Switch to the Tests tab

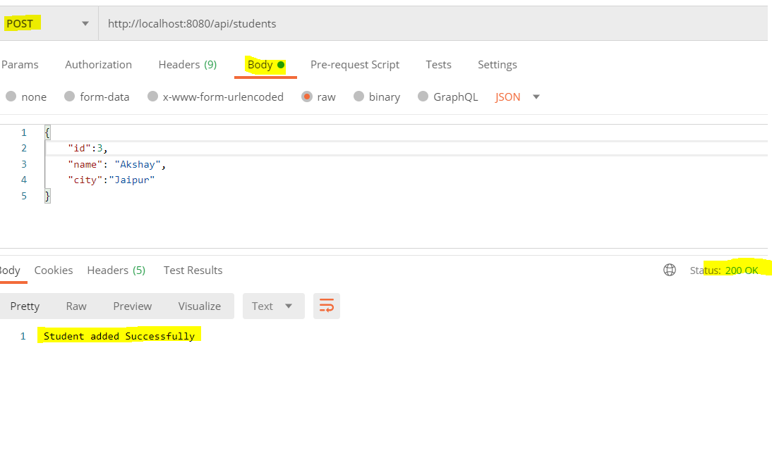point(438,64)
